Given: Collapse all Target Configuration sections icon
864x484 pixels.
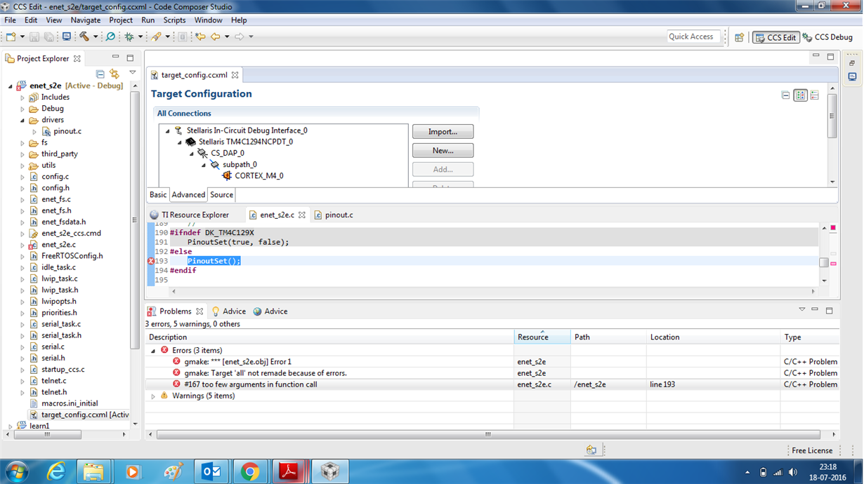Looking at the screenshot, I should tap(786, 95).
